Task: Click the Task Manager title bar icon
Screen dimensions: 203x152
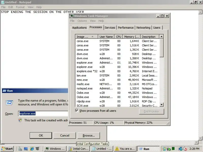Action: coord(72,16)
